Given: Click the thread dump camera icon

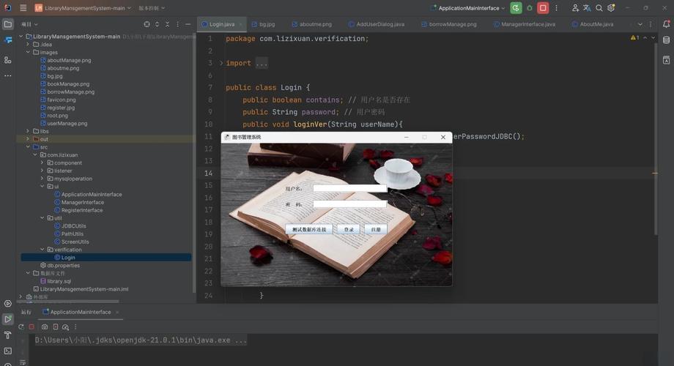Looking at the screenshot, I should pos(45,327).
